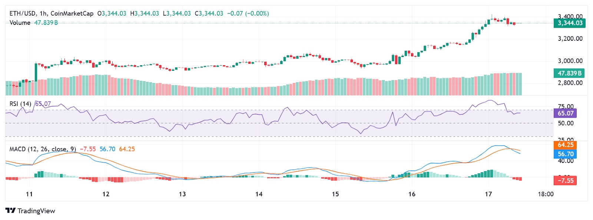Click the RSI 50.00 scale label

coord(566,123)
